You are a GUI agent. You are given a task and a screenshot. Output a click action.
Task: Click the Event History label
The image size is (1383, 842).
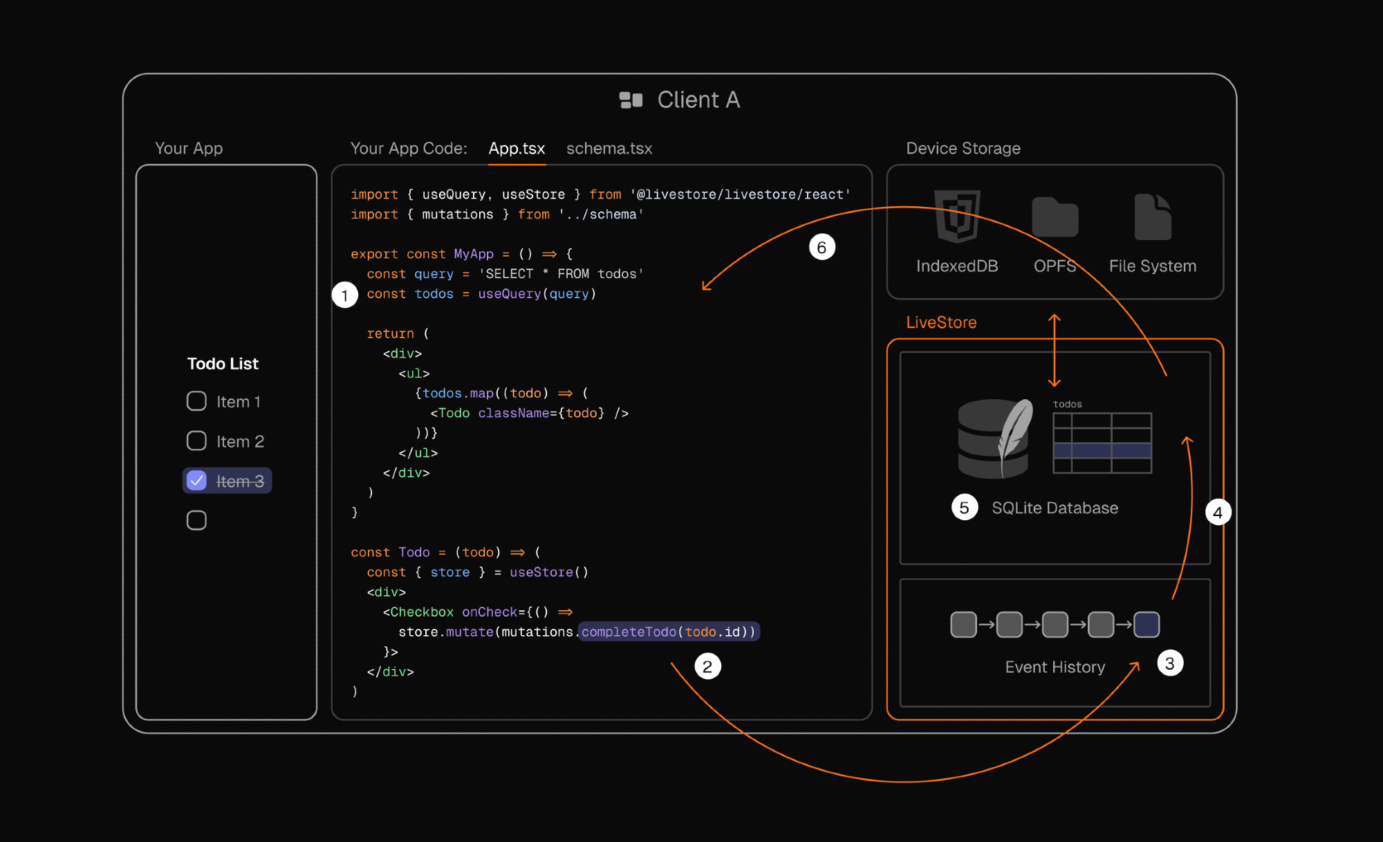pos(1055,667)
